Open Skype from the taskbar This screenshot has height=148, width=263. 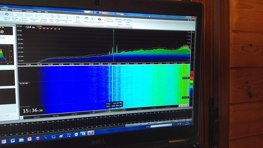83,134
